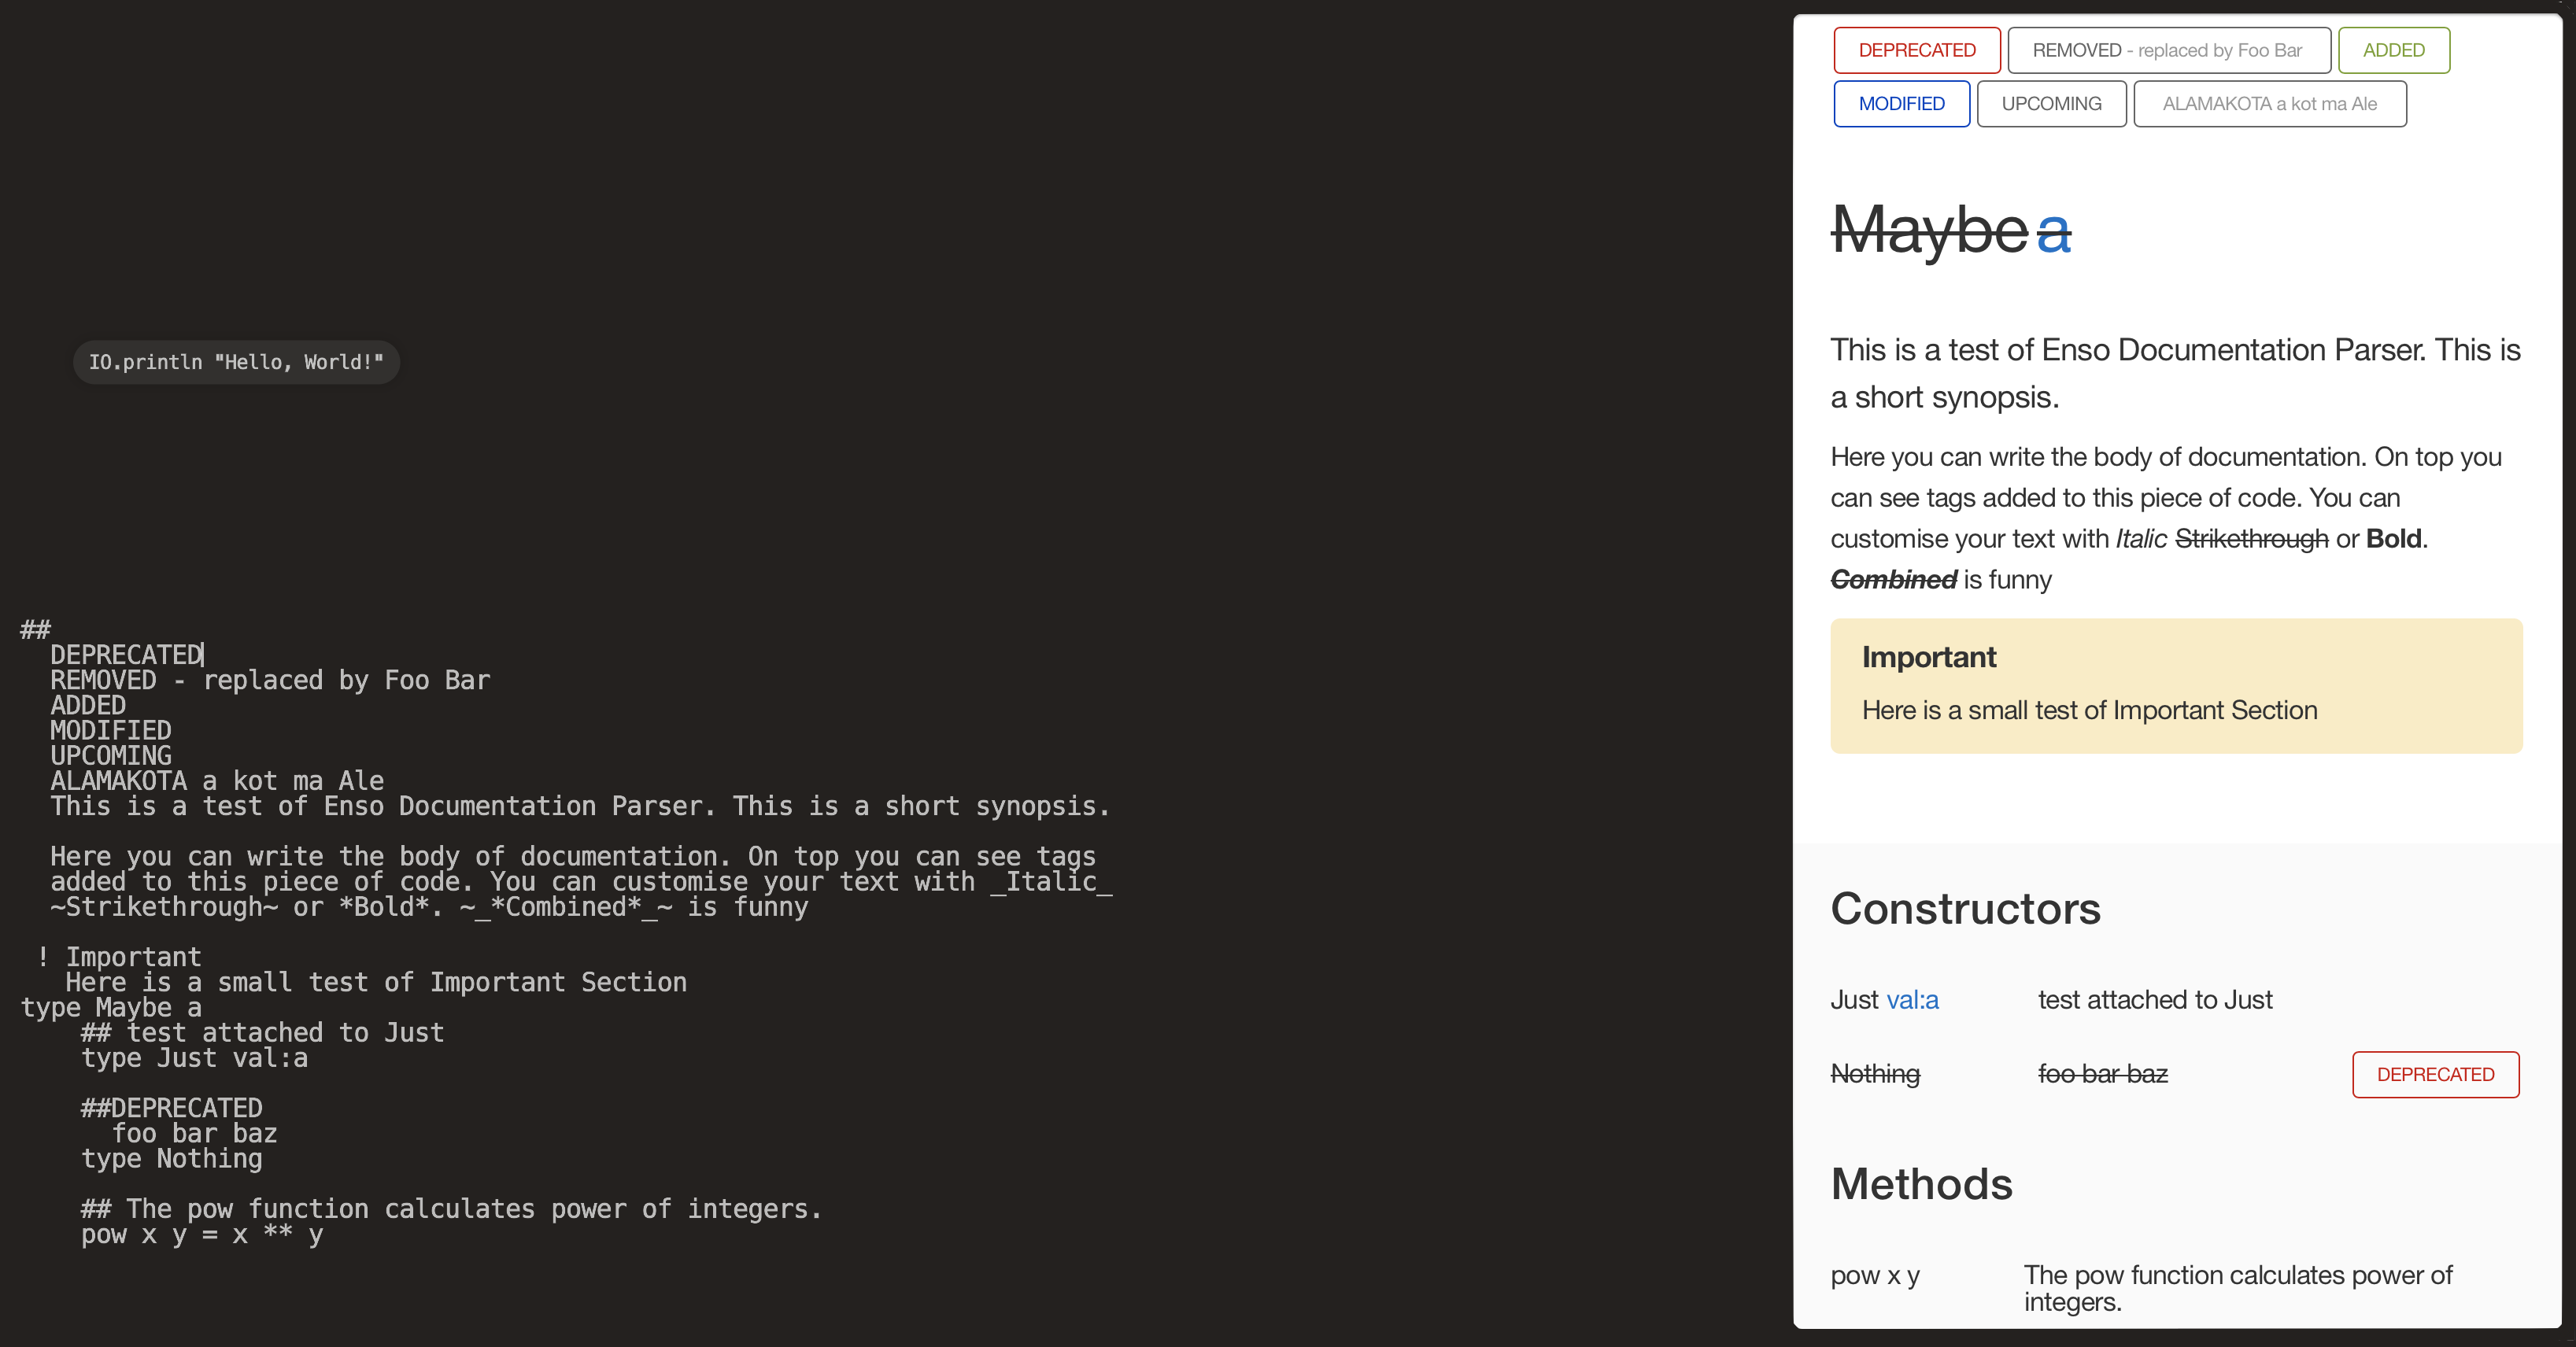
Task: Place cursor on 'type Maybe a' code line
Action: pyautogui.click(x=111, y=1008)
